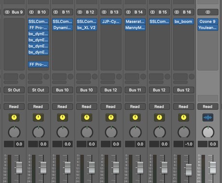Click the volume fader on B 16 strip
Image resolution: width=222 pixels, height=183 pixels.
click(x=189, y=170)
